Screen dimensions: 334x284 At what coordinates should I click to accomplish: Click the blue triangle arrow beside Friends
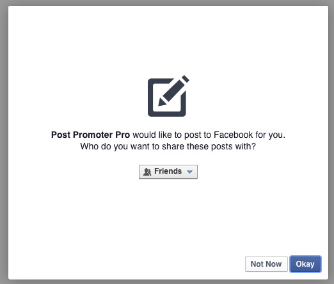pyautogui.click(x=189, y=172)
